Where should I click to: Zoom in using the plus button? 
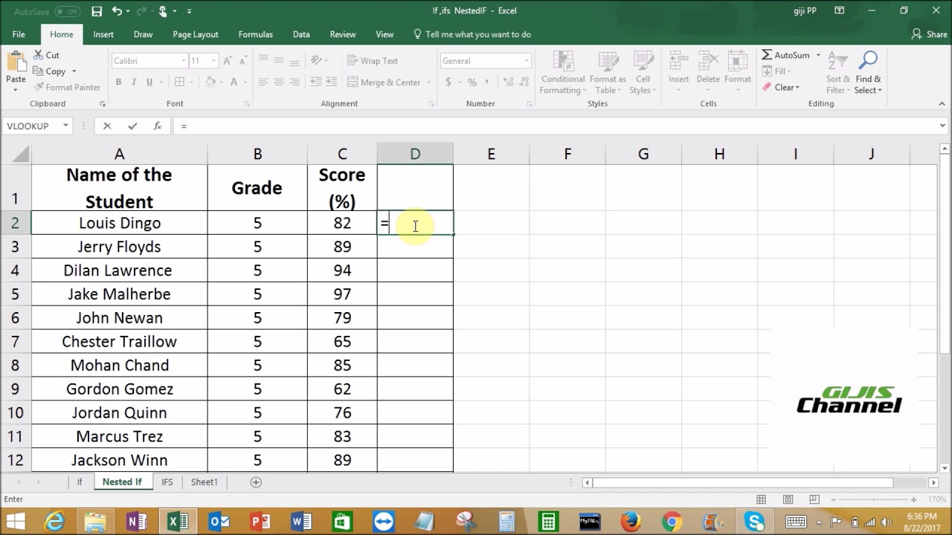pos(913,499)
